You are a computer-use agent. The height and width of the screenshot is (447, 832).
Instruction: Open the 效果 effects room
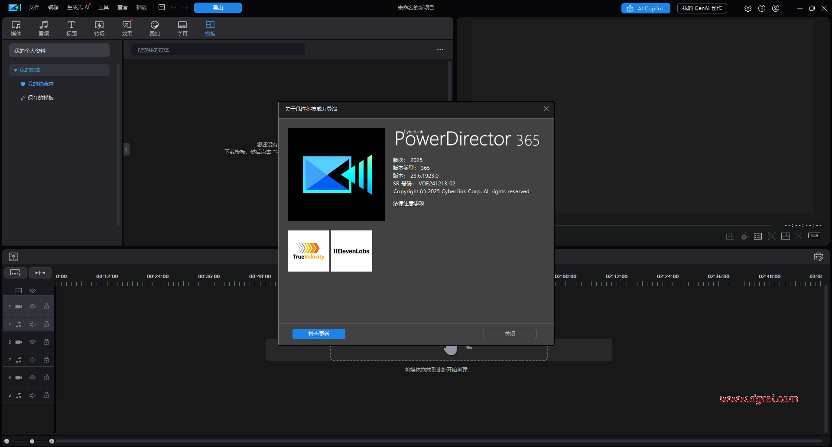(127, 28)
